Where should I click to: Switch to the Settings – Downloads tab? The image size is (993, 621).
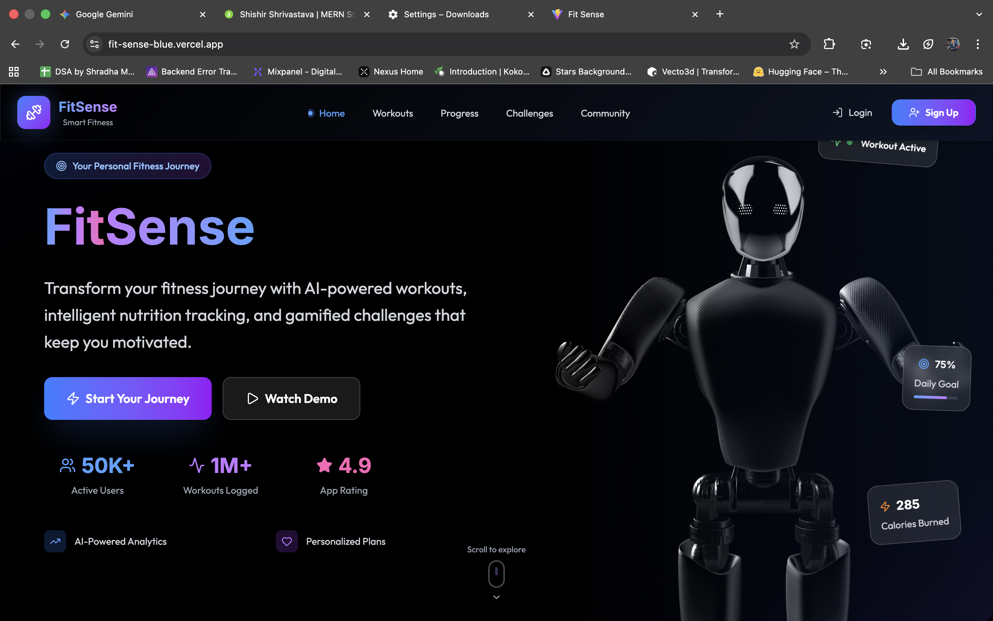461,14
